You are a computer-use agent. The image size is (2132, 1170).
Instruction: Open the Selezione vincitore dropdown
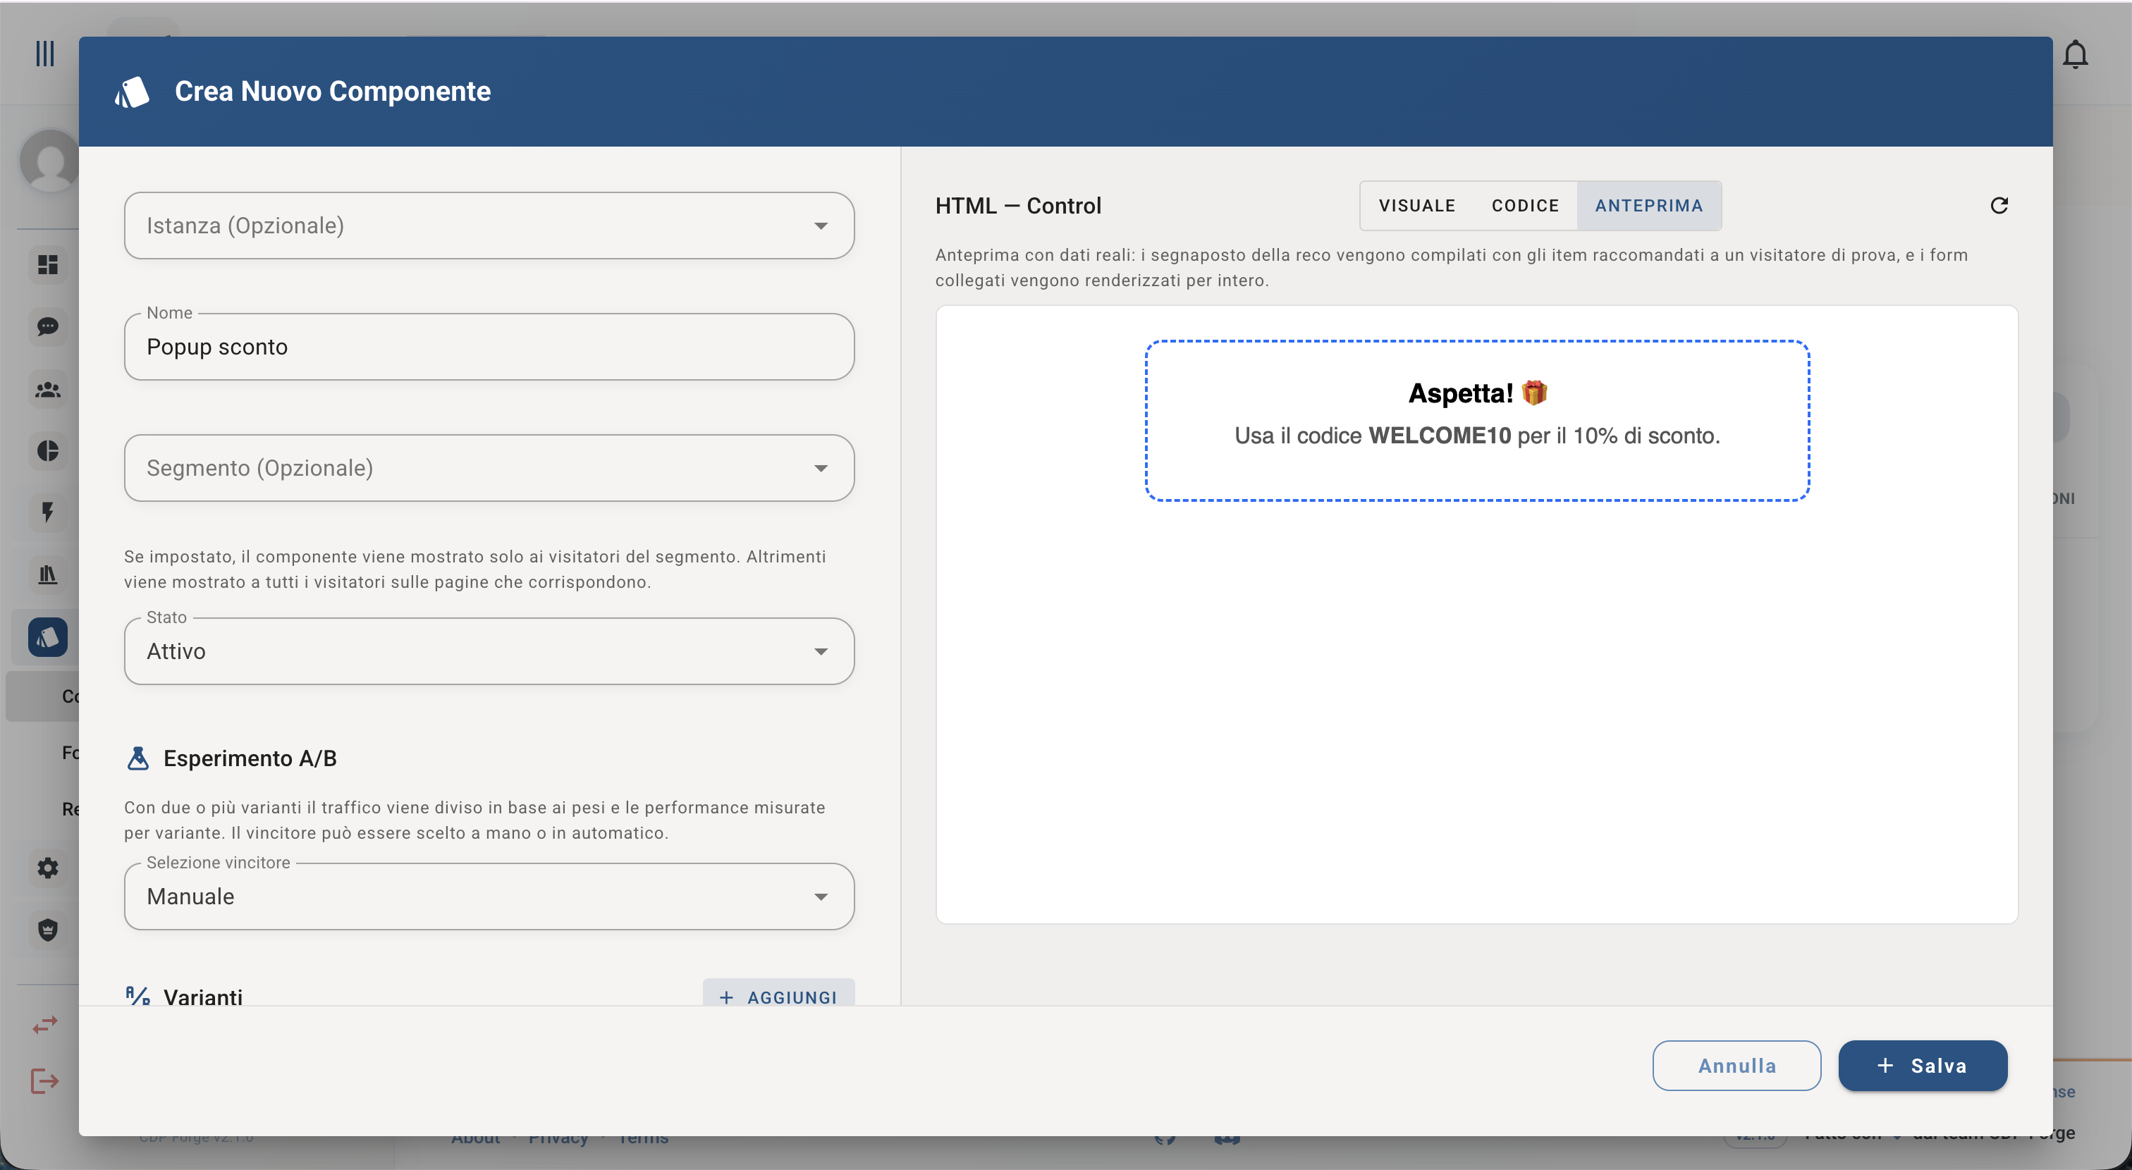tap(489, 897)
